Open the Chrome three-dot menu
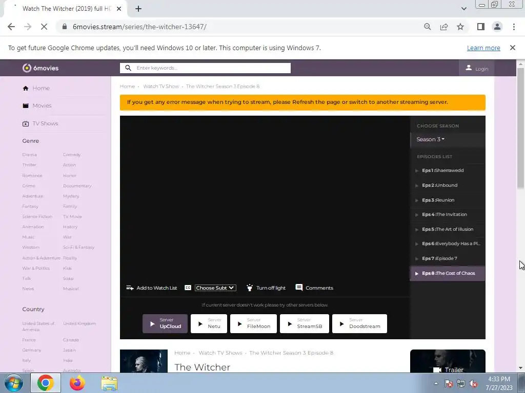The image size is (525, 393). pos(514,27)
